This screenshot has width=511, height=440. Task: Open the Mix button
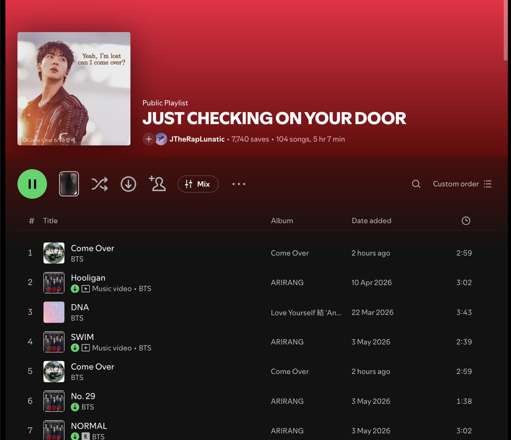(x=198, y=184)
